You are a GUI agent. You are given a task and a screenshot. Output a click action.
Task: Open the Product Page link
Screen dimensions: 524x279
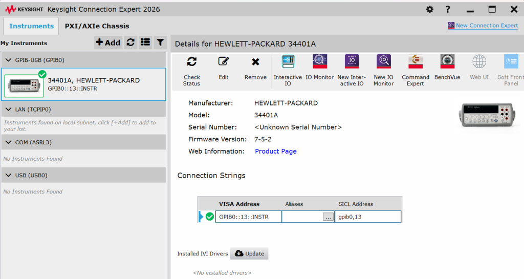[276, 151]
